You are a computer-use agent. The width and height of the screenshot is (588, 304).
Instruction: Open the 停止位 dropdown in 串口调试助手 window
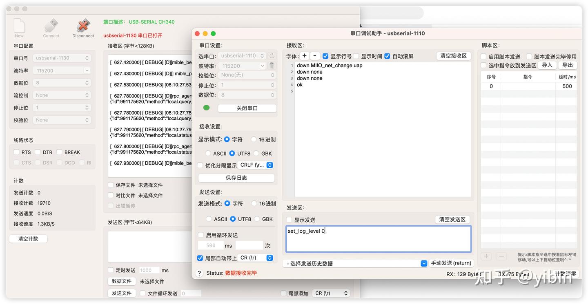(247, 85)
